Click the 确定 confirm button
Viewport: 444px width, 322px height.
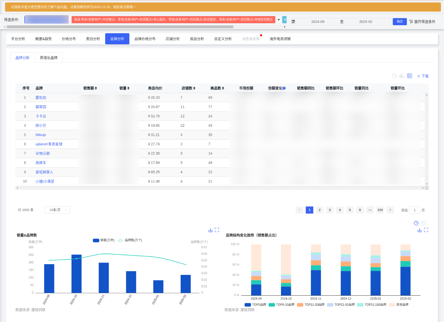coord(400,21)
